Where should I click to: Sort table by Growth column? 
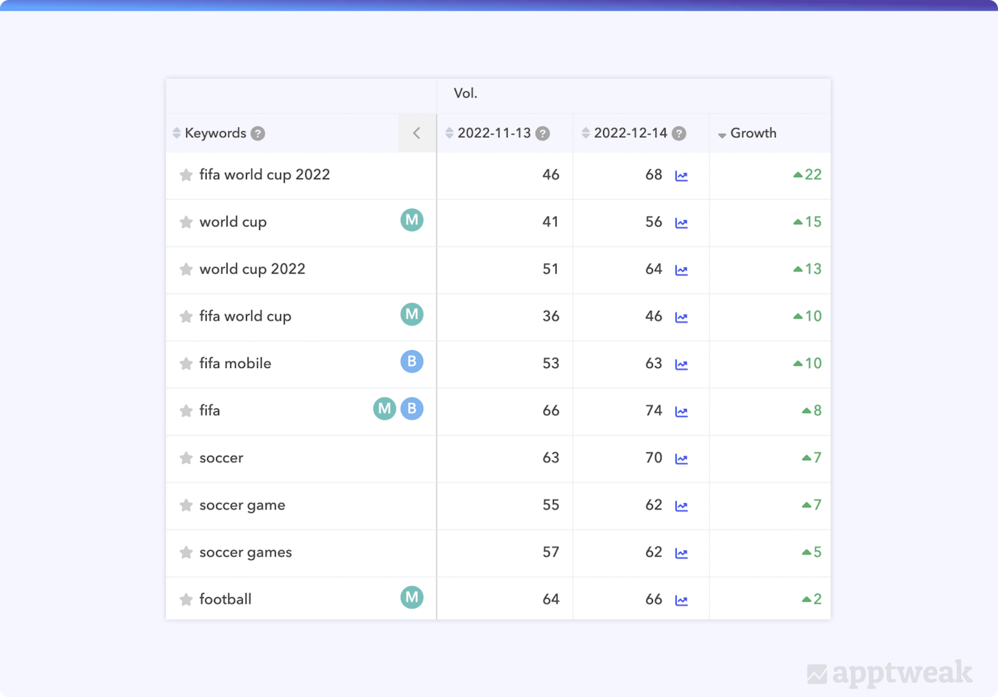click(x=752, y=133)
